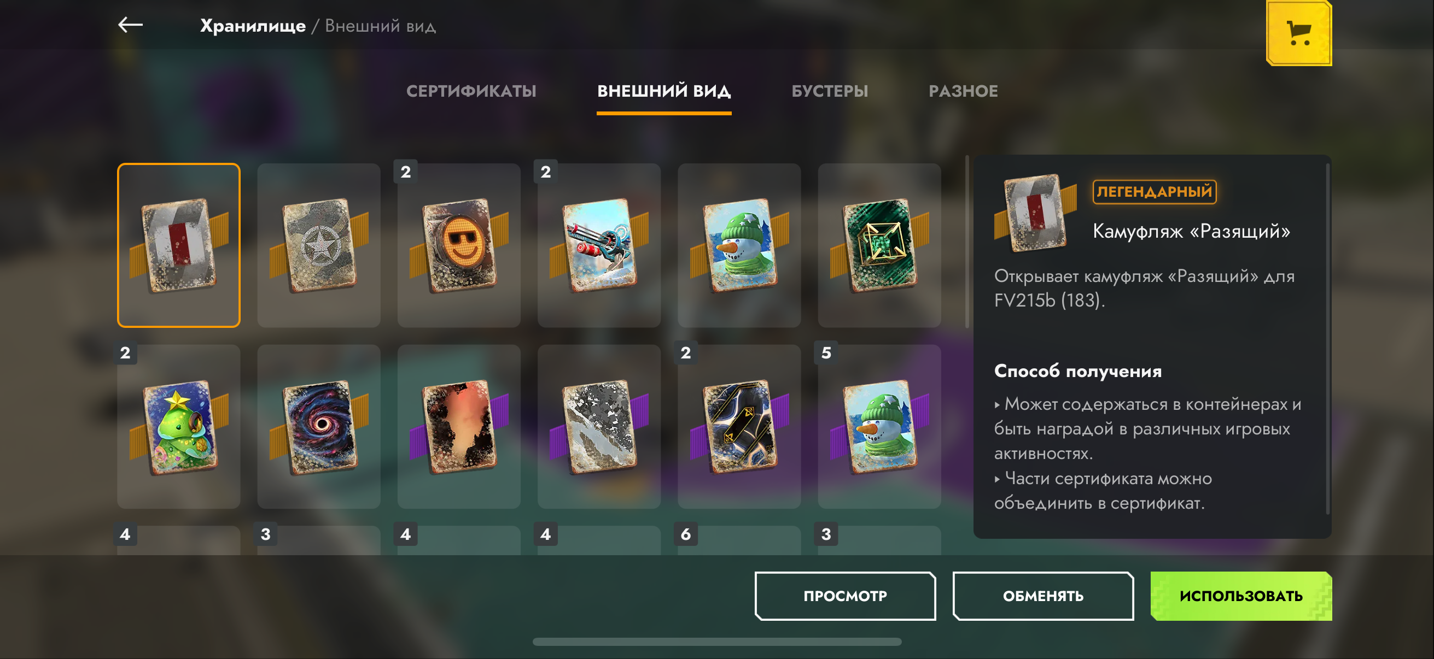Click the item grid vertical scrollbar
The image size is (1434, 659).
967,243
